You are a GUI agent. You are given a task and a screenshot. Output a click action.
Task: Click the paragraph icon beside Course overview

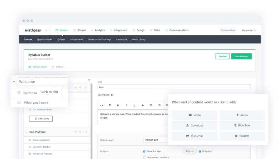pyautogui.click(x=19, y=93)
